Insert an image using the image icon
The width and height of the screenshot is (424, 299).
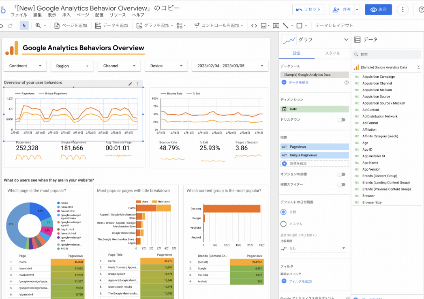(263, 26)
